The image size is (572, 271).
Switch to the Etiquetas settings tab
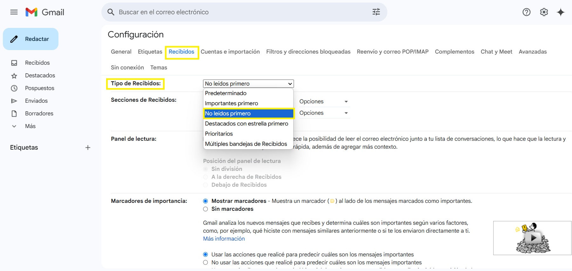coord(150,52)
